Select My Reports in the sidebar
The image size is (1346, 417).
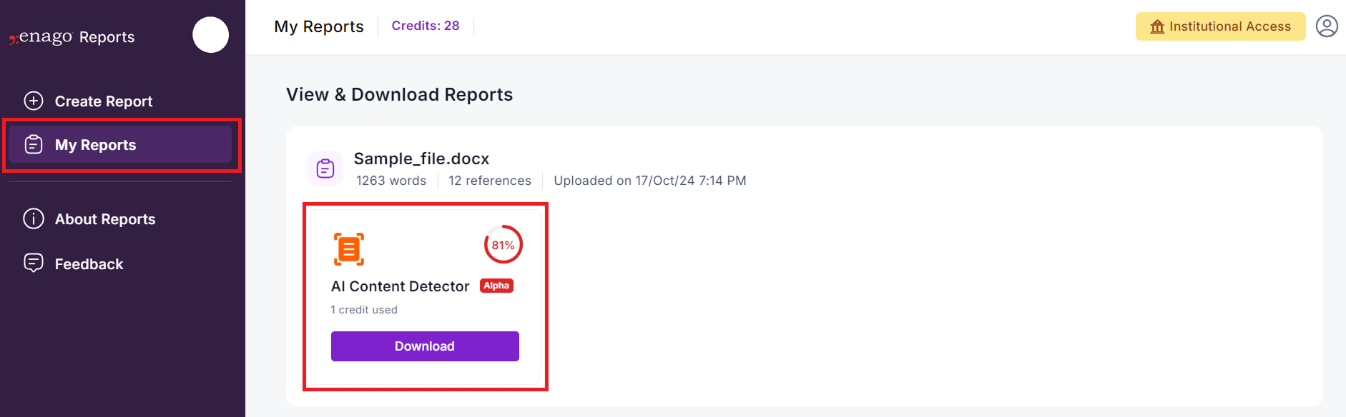[x=120, y=144]
